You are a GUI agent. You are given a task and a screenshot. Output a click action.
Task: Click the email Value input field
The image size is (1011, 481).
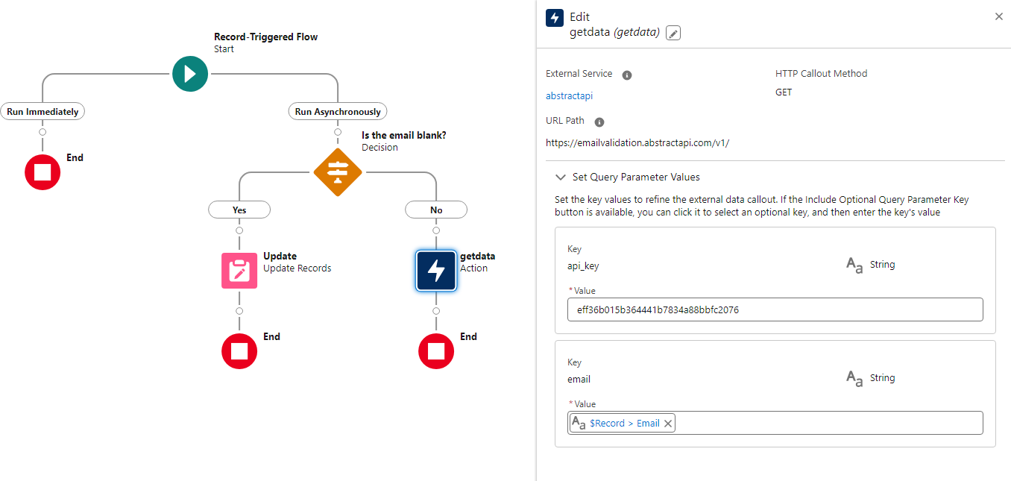[828, 423]
